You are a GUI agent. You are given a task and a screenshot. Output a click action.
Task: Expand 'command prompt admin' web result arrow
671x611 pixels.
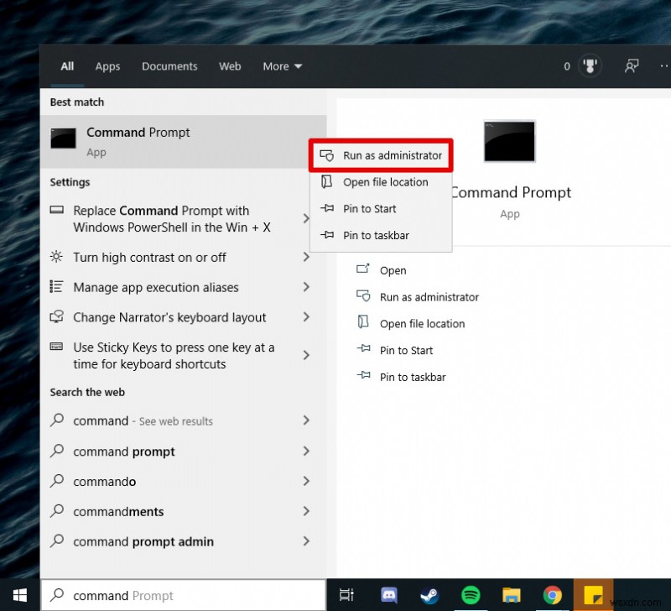[306, 542]
